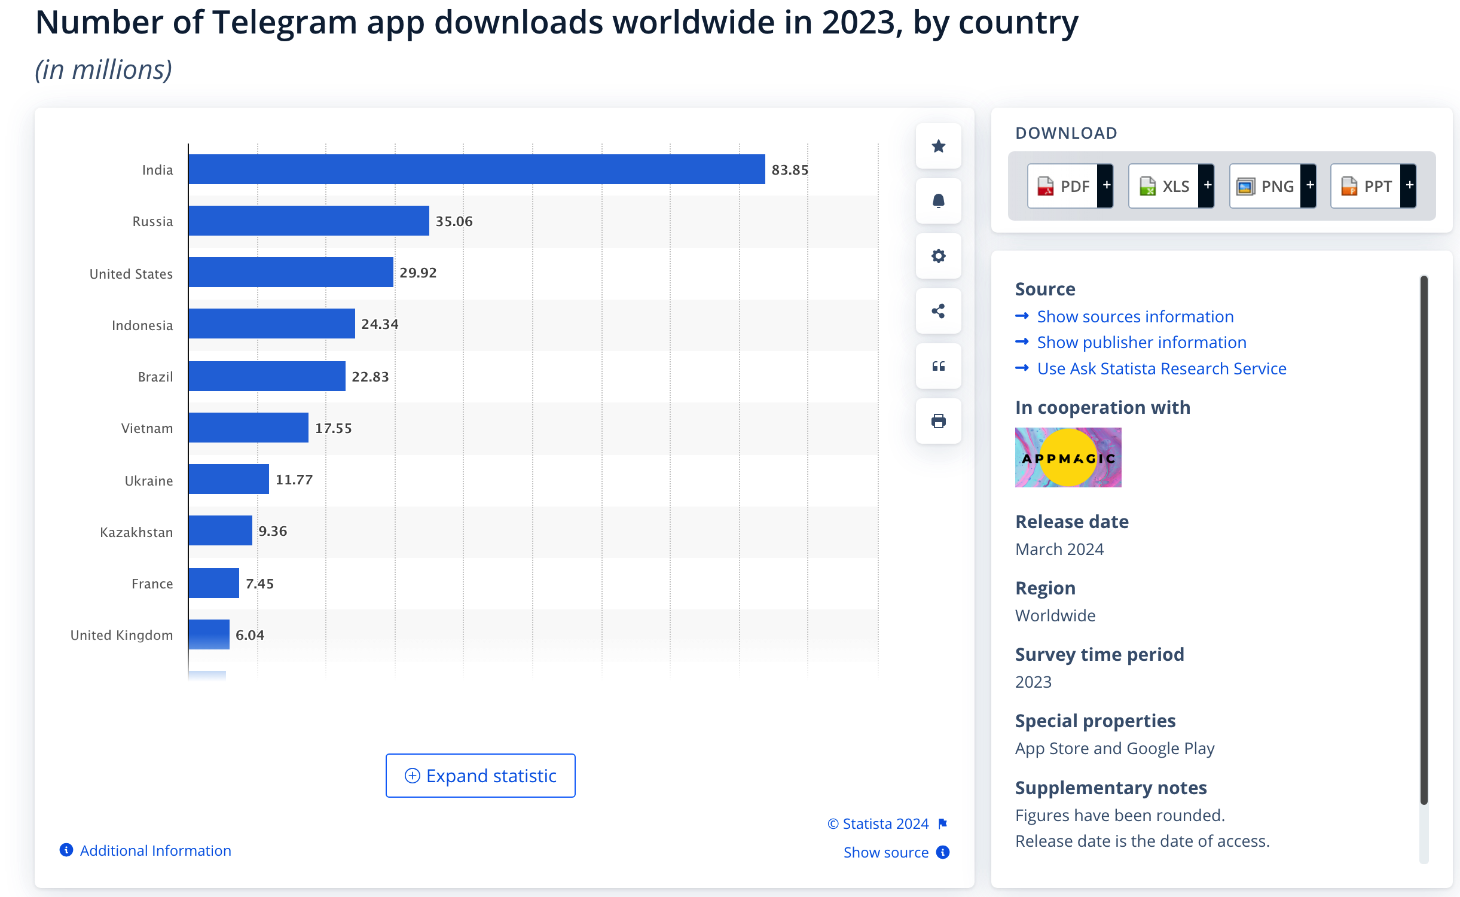Click App Store and Google Play text
Viewport: 1460px width, 897px height.
(x=1114, y=748)
